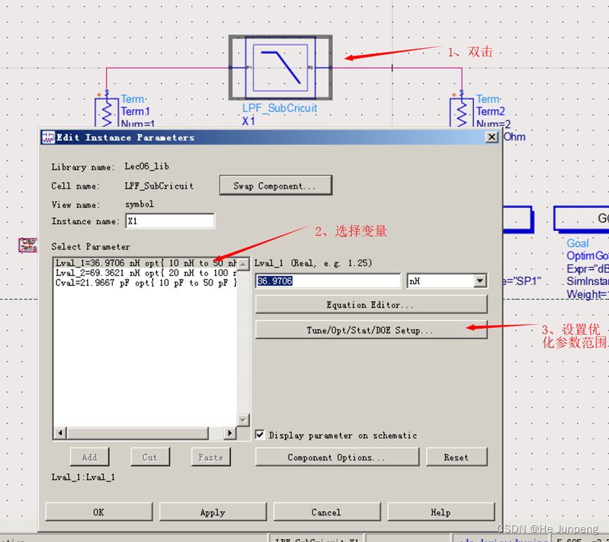Click the parameter list scroll down arrow
609x542 pixels.
point(243,420)
